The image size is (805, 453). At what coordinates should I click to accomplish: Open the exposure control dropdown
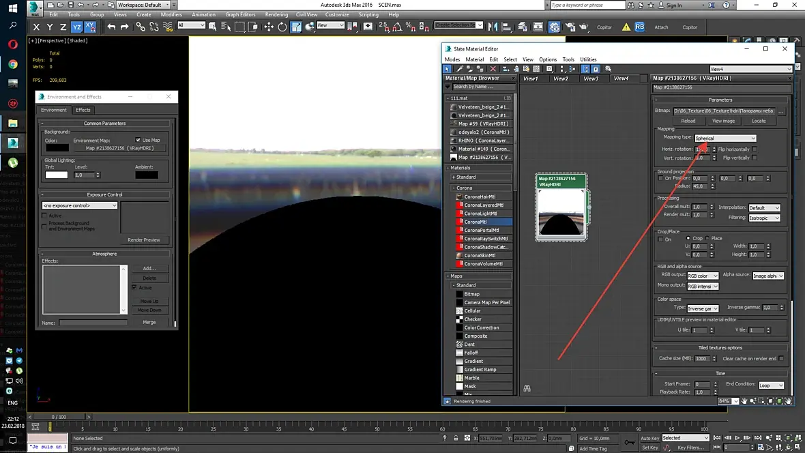(x=80, y=205)
